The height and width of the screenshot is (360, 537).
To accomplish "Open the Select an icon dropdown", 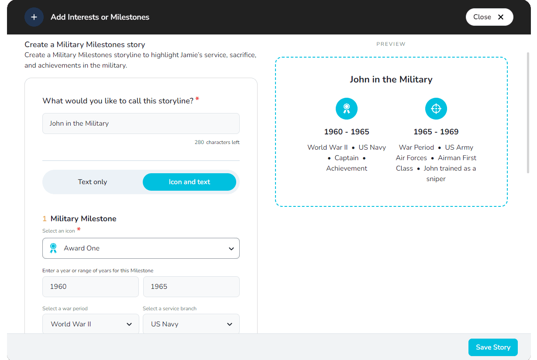I will [x=141, y=248].
